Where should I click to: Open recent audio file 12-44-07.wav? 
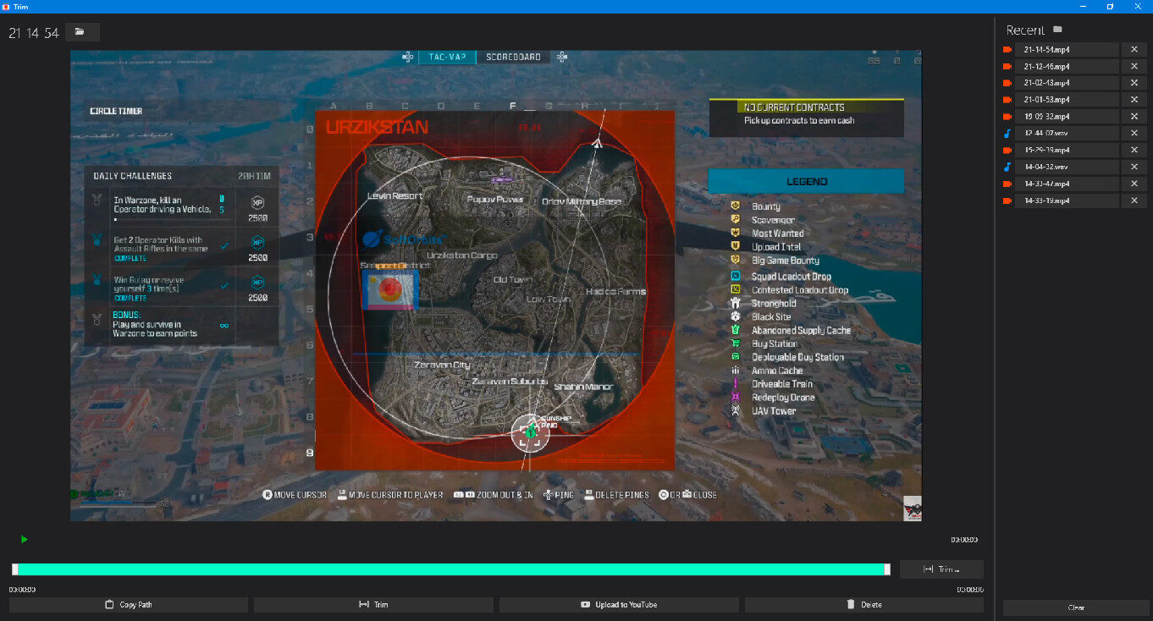tap(1067, 134)
